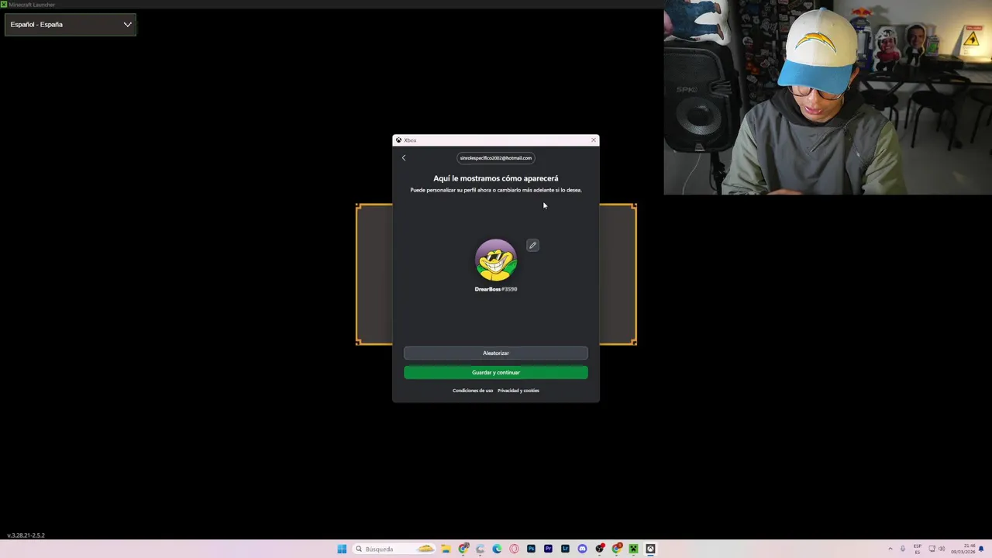Open Opera browser from the taskbar
992x558 pixels.
point(514,549)
